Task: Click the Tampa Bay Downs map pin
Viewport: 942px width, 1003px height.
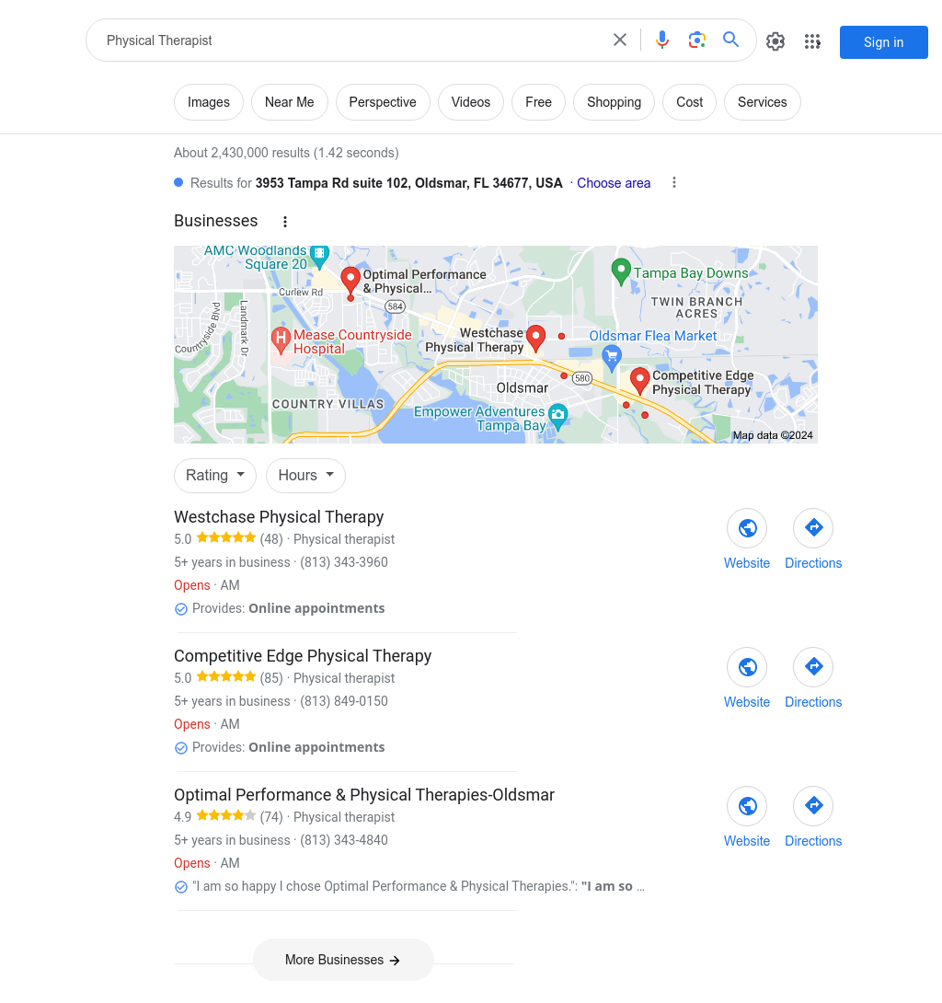Action: pyautogui.click(x=621, y=271)
